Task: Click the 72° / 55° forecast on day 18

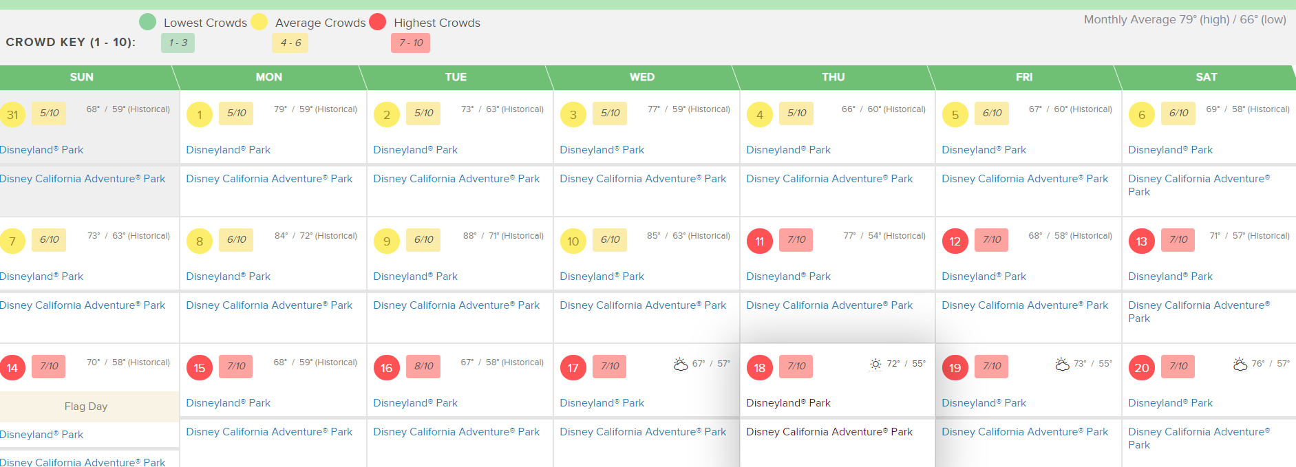Action: [906, 364]
